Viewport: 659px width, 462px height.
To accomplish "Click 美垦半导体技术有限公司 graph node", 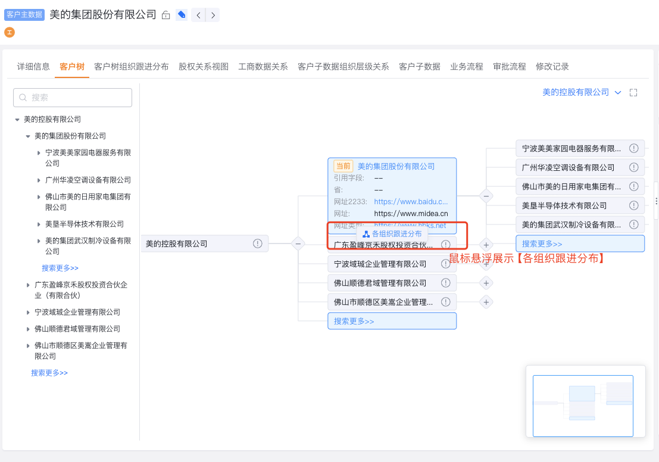I will (x=580, y=205).
